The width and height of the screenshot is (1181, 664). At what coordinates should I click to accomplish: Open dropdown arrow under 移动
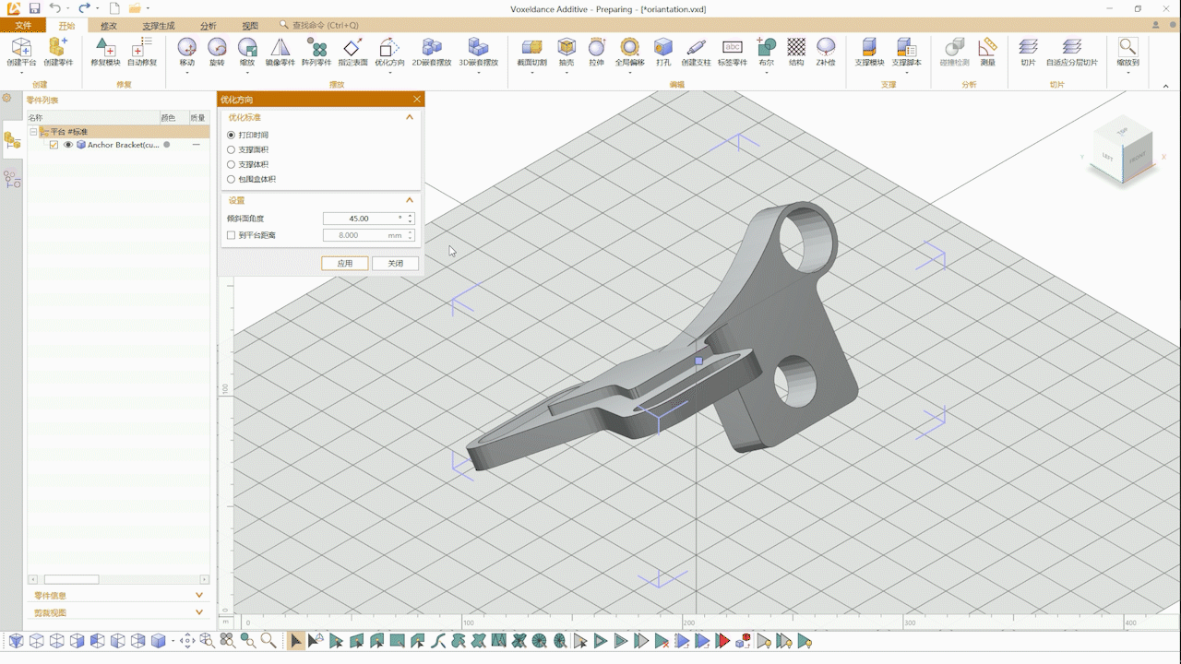point(186,72)
